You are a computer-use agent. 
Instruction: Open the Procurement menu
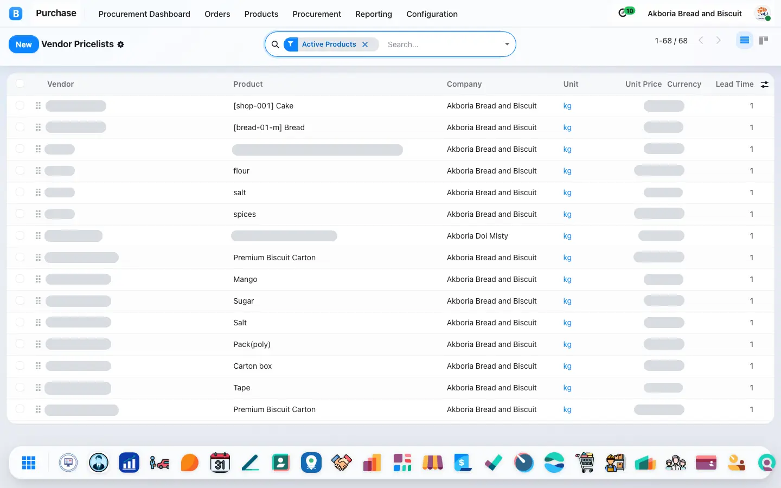317,14
